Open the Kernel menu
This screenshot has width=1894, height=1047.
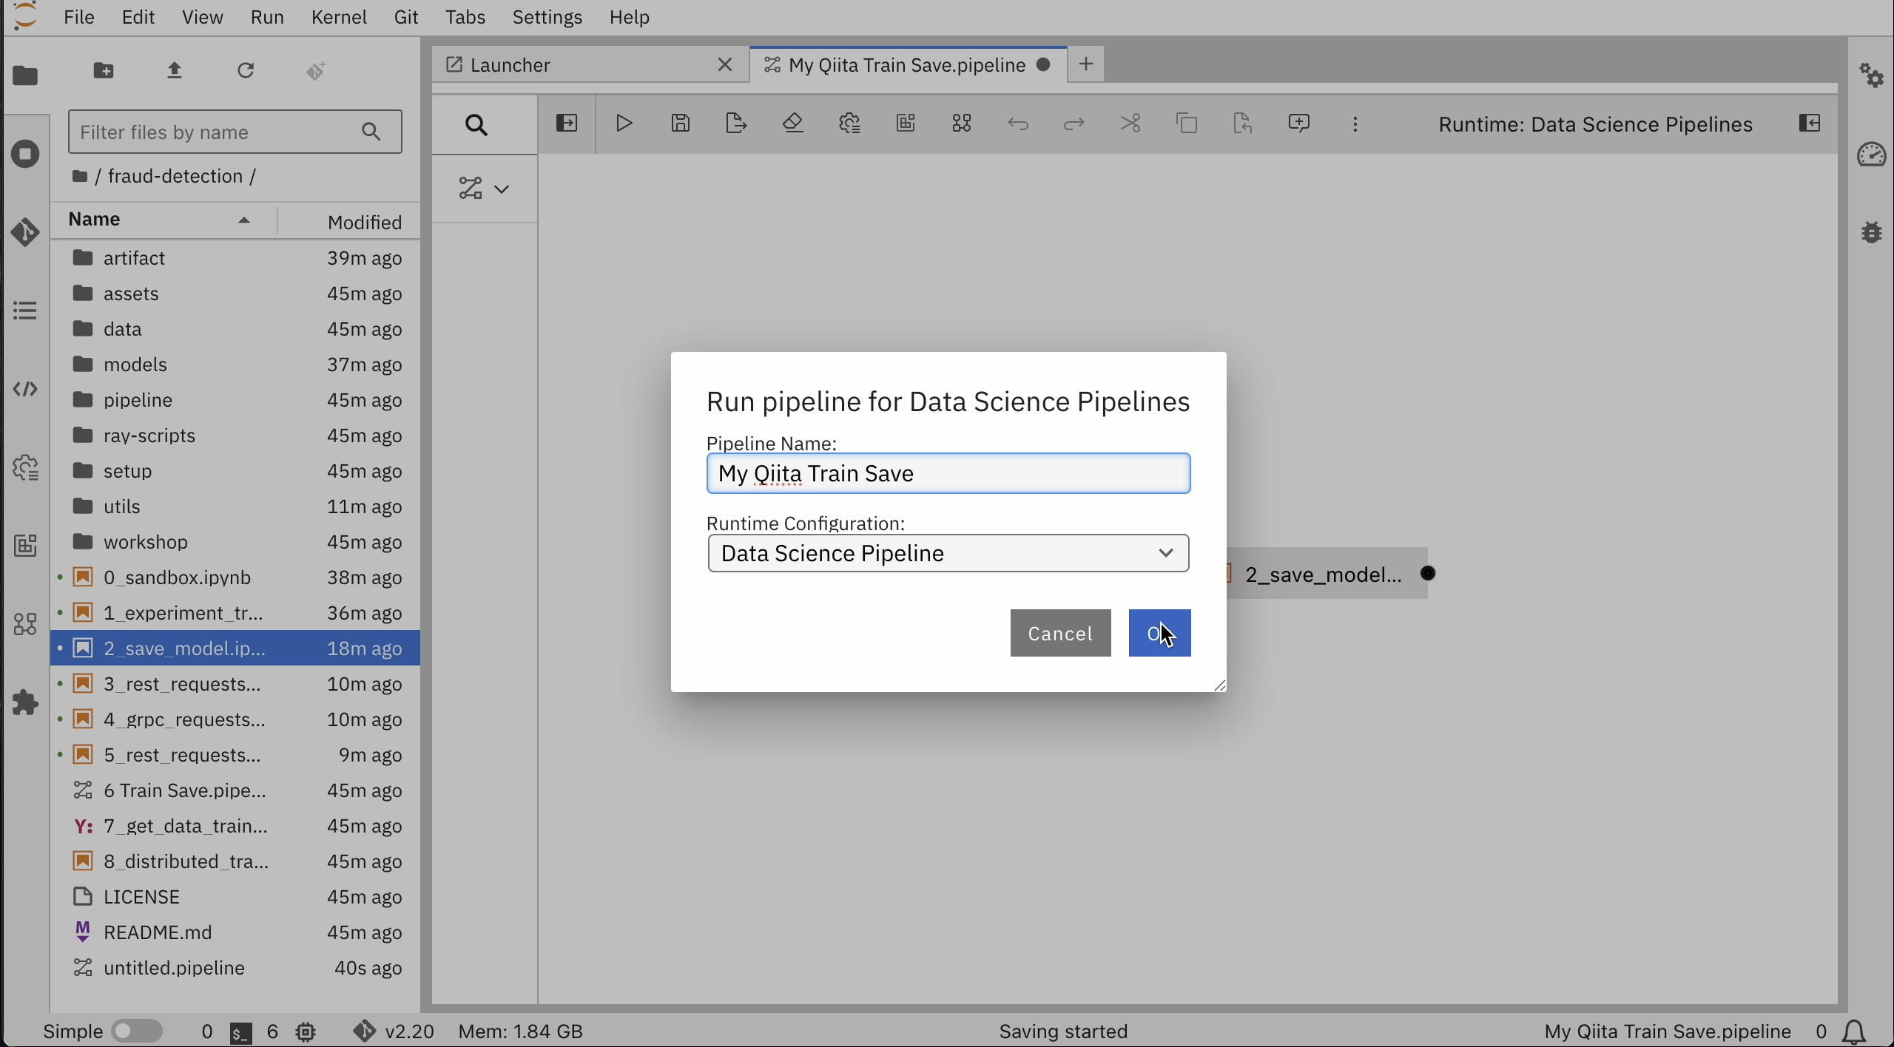[339, 17]
